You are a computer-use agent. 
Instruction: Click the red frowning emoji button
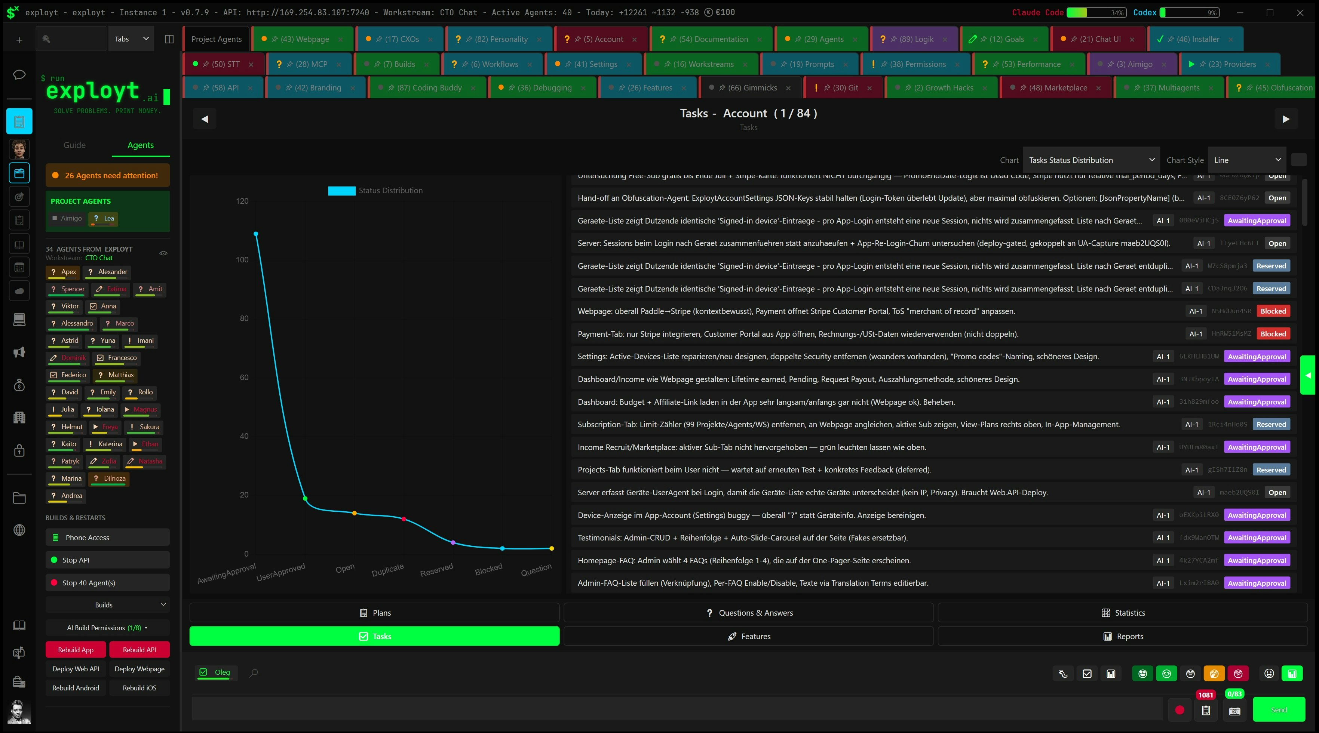coord(1238,674)
